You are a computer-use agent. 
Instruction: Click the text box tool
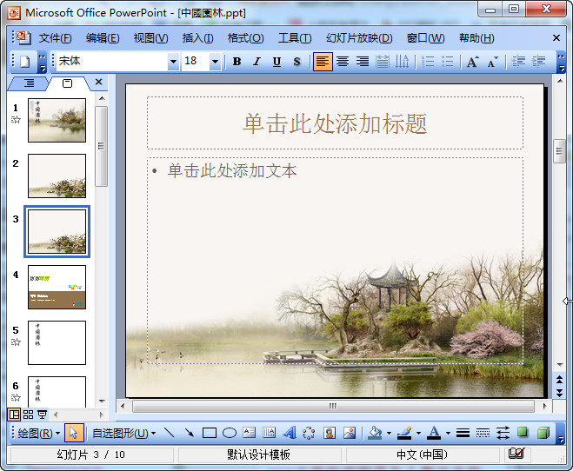(250, 433)
